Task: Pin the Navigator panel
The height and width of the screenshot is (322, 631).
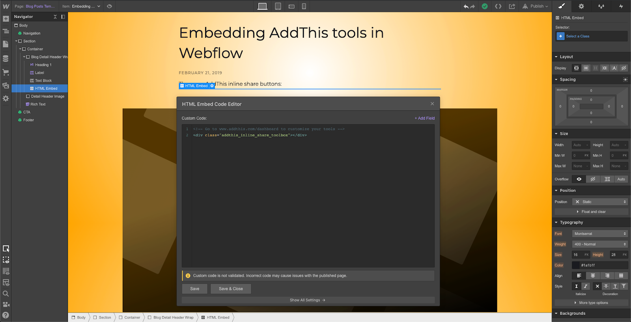Action: tap(63, 17)
